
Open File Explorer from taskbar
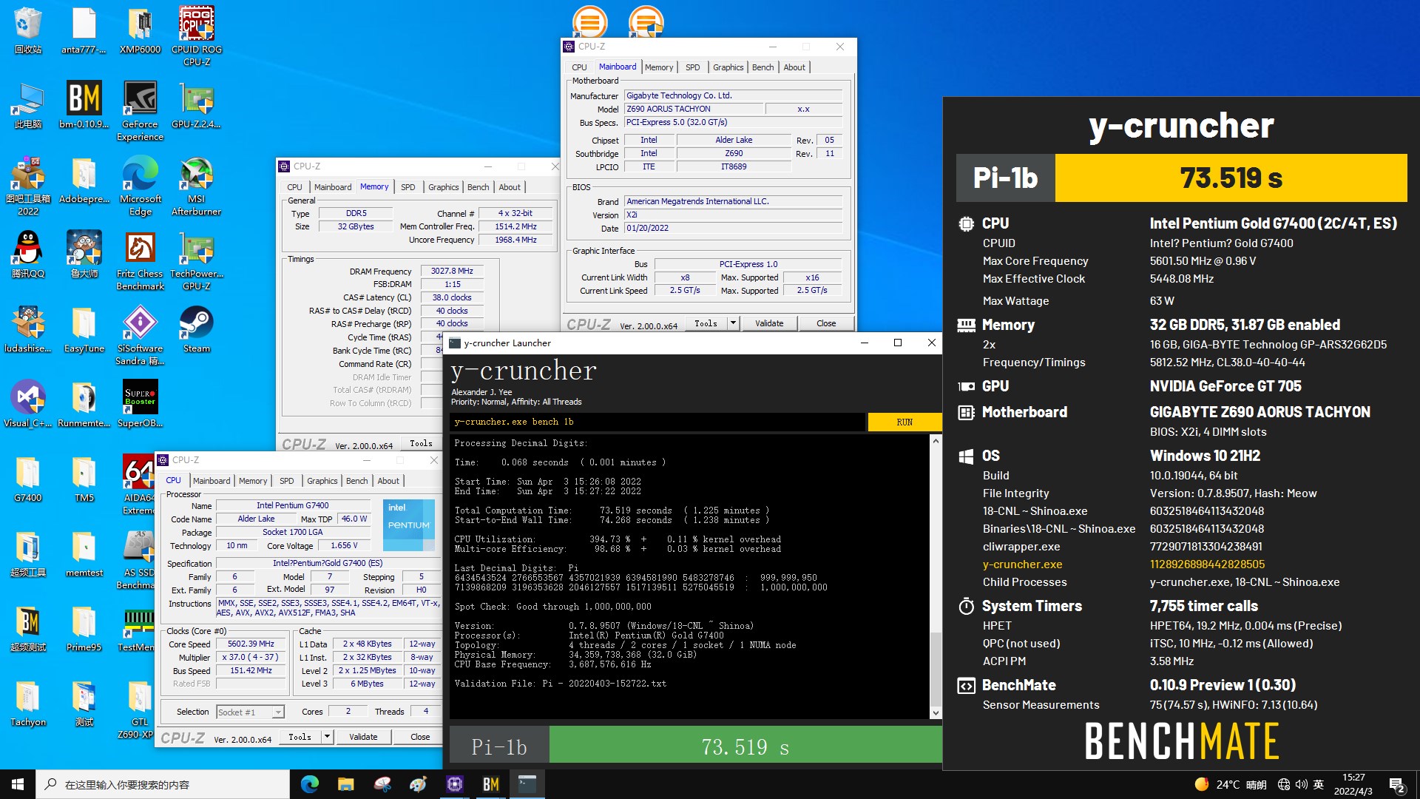(346, 784)
